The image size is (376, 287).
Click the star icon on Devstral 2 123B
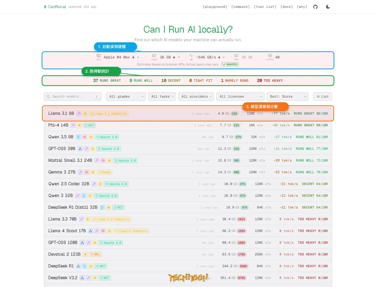[x=85, y=254]
